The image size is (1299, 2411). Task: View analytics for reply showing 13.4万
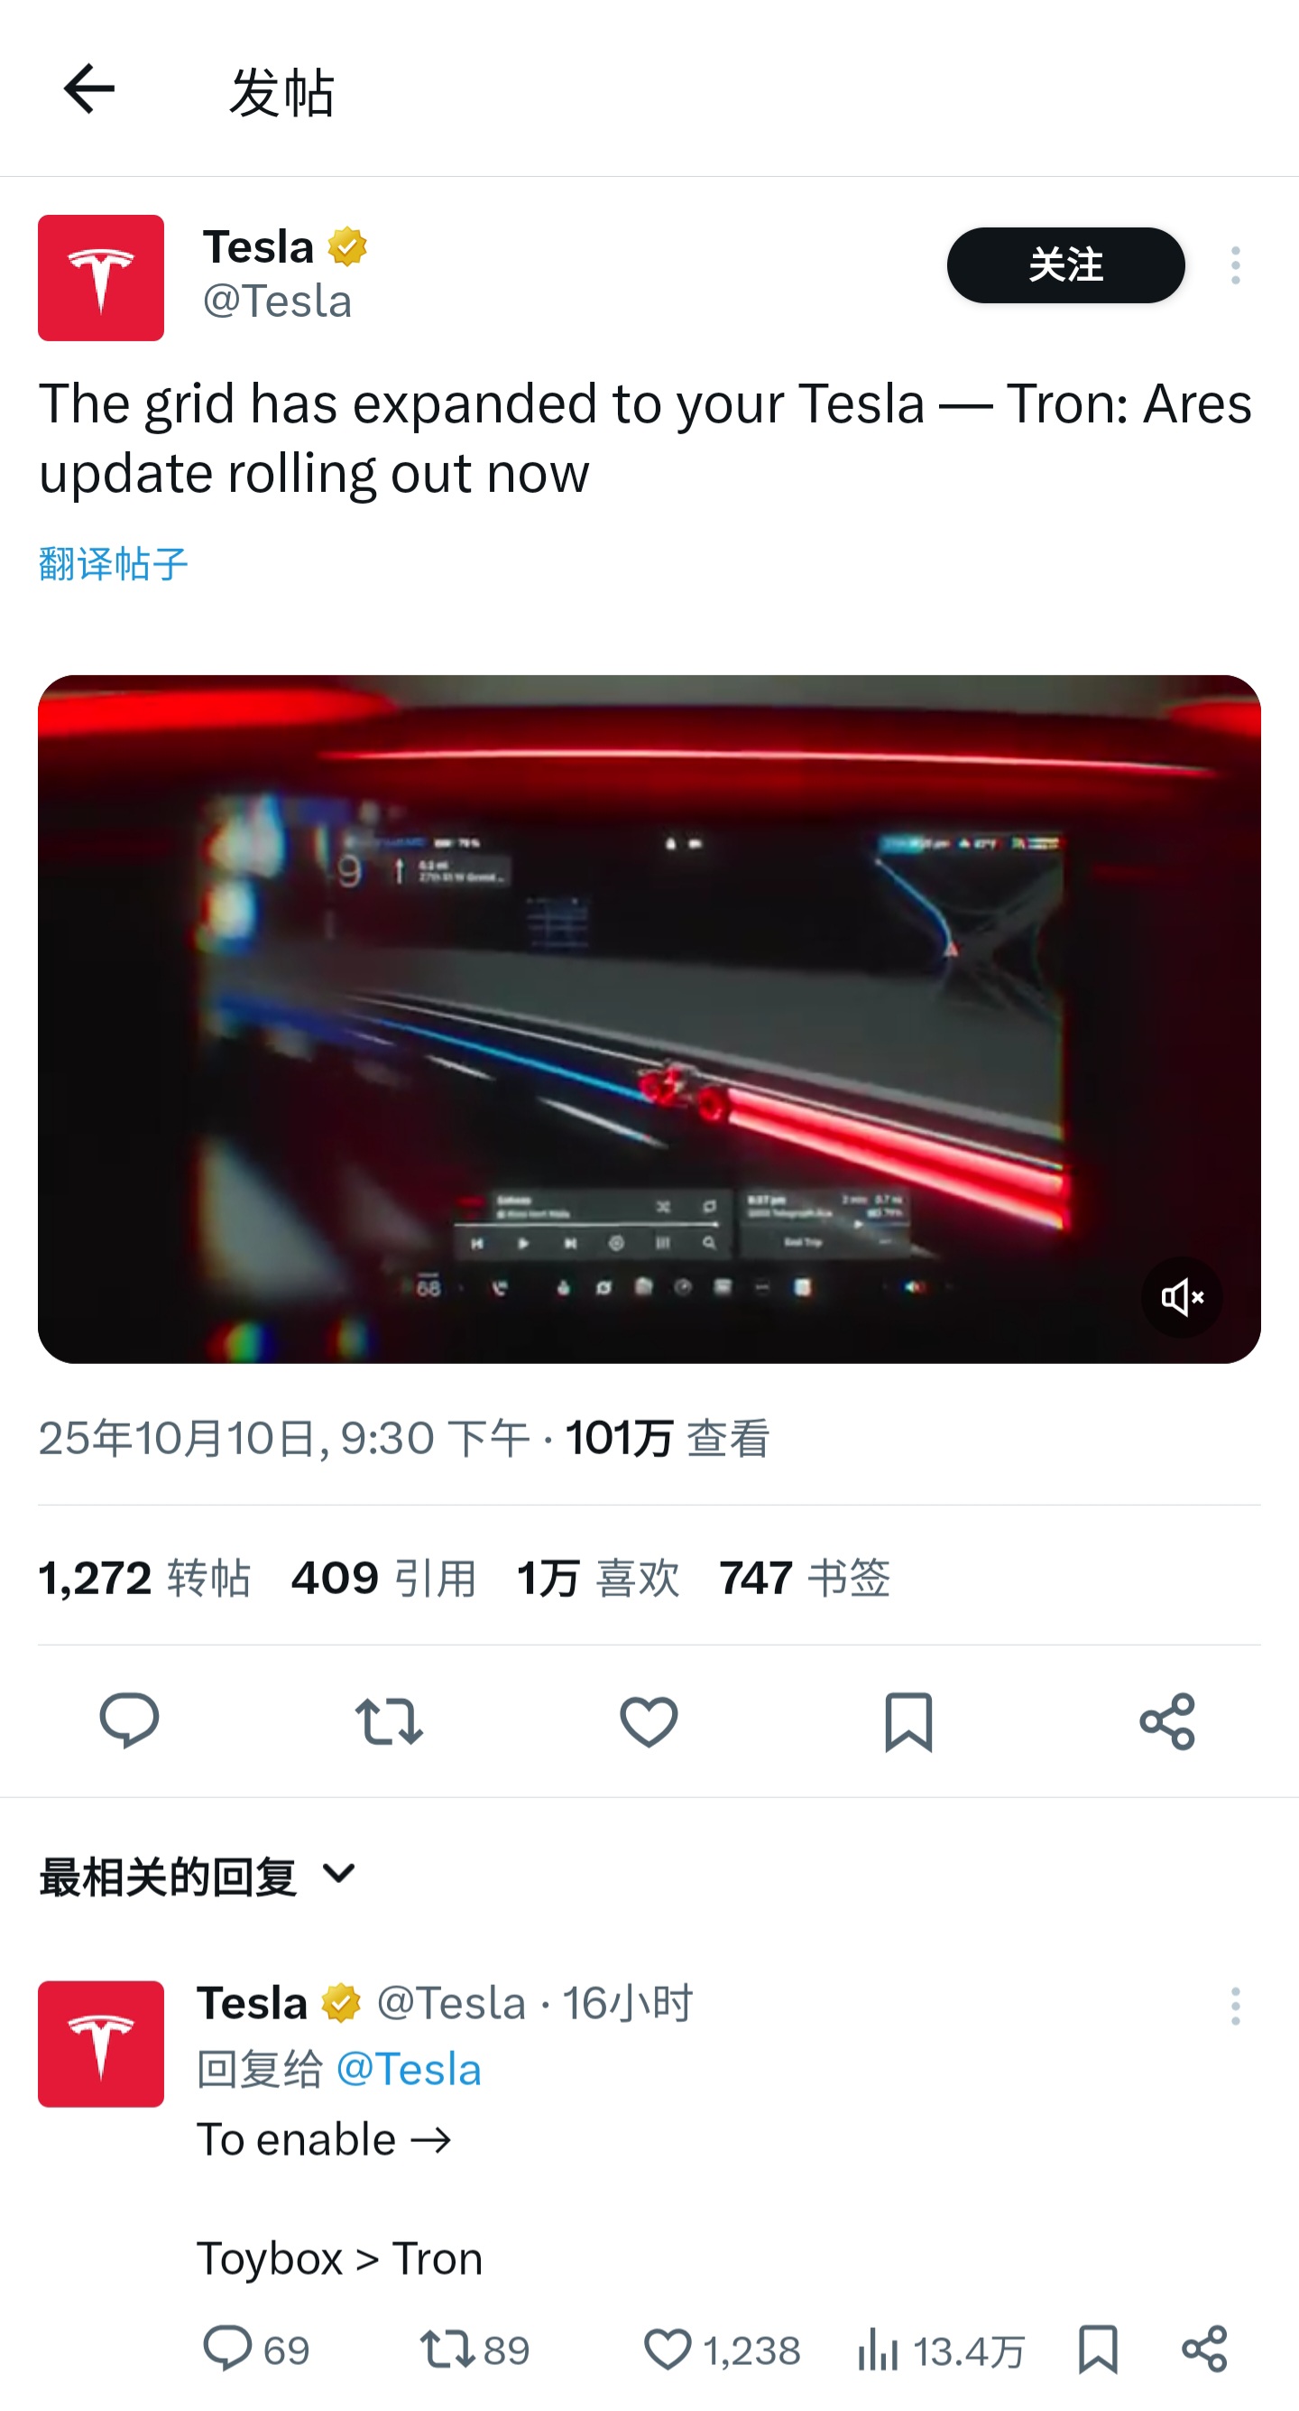[x=941, y=2351]
